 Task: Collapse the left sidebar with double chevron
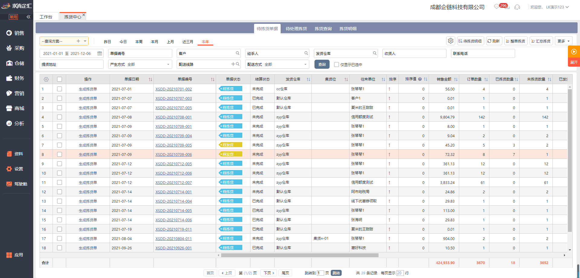pyautogui.click(x=28, y=17)
